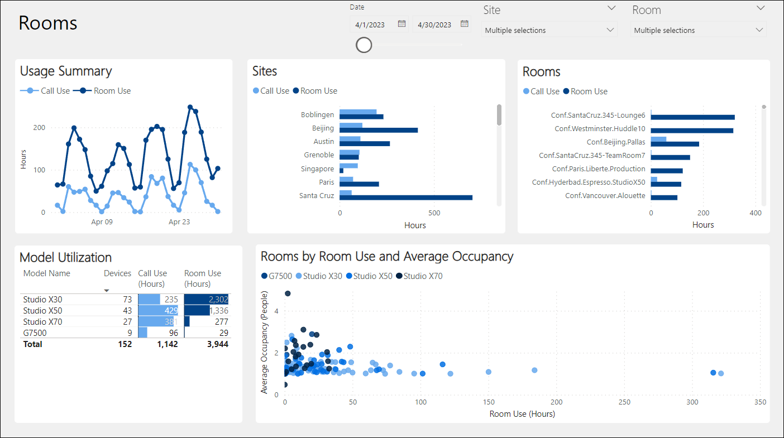Collapse the Site slicer header chevron
784x438 pixels.
click(611, 8)
